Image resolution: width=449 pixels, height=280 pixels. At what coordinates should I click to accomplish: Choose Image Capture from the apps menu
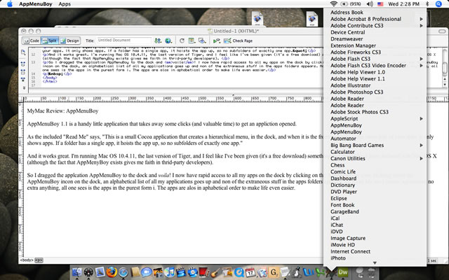[375, 238]
